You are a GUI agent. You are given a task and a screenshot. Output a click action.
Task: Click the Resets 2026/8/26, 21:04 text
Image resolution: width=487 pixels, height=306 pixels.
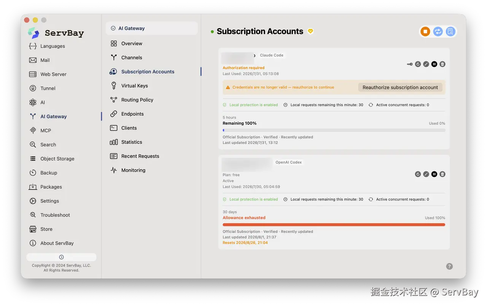(245, 243)
